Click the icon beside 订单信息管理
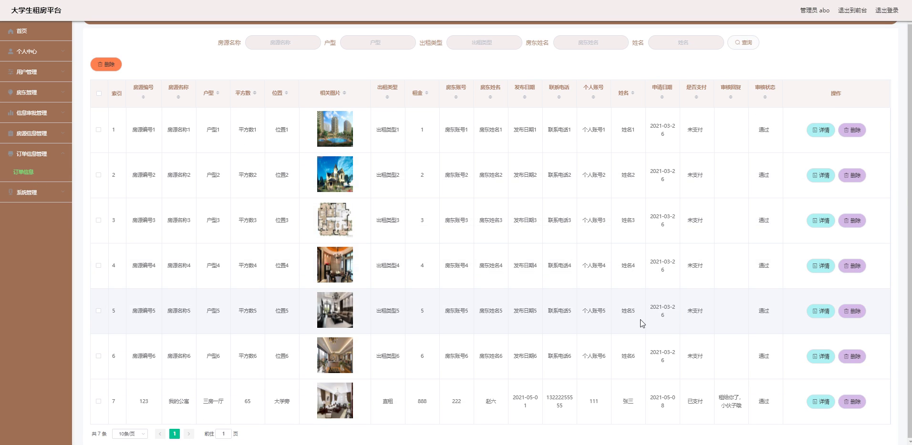The height and width of the screenshot is (445, 912). [x=10, y=154]
